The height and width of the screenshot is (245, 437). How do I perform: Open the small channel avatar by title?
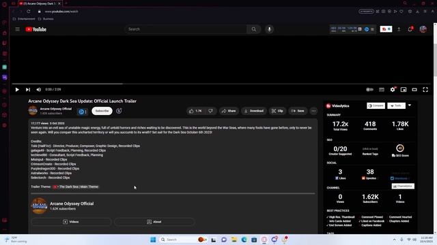tap(33, 110)
